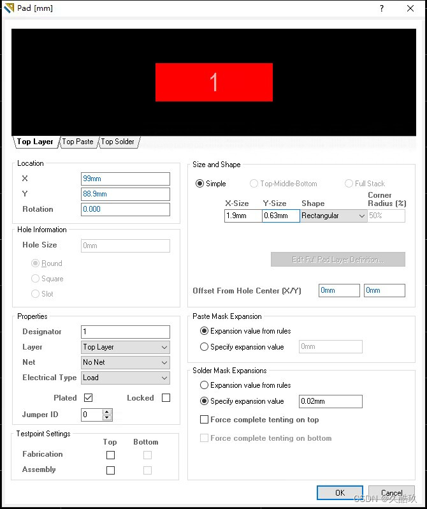Open the Electrical Type dropdown showing Load

[x=126, y=378]
